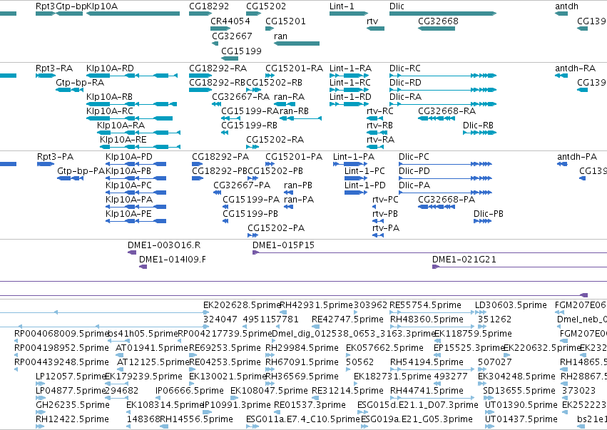Select the Gtp-bp gene label

coord(71,6)
